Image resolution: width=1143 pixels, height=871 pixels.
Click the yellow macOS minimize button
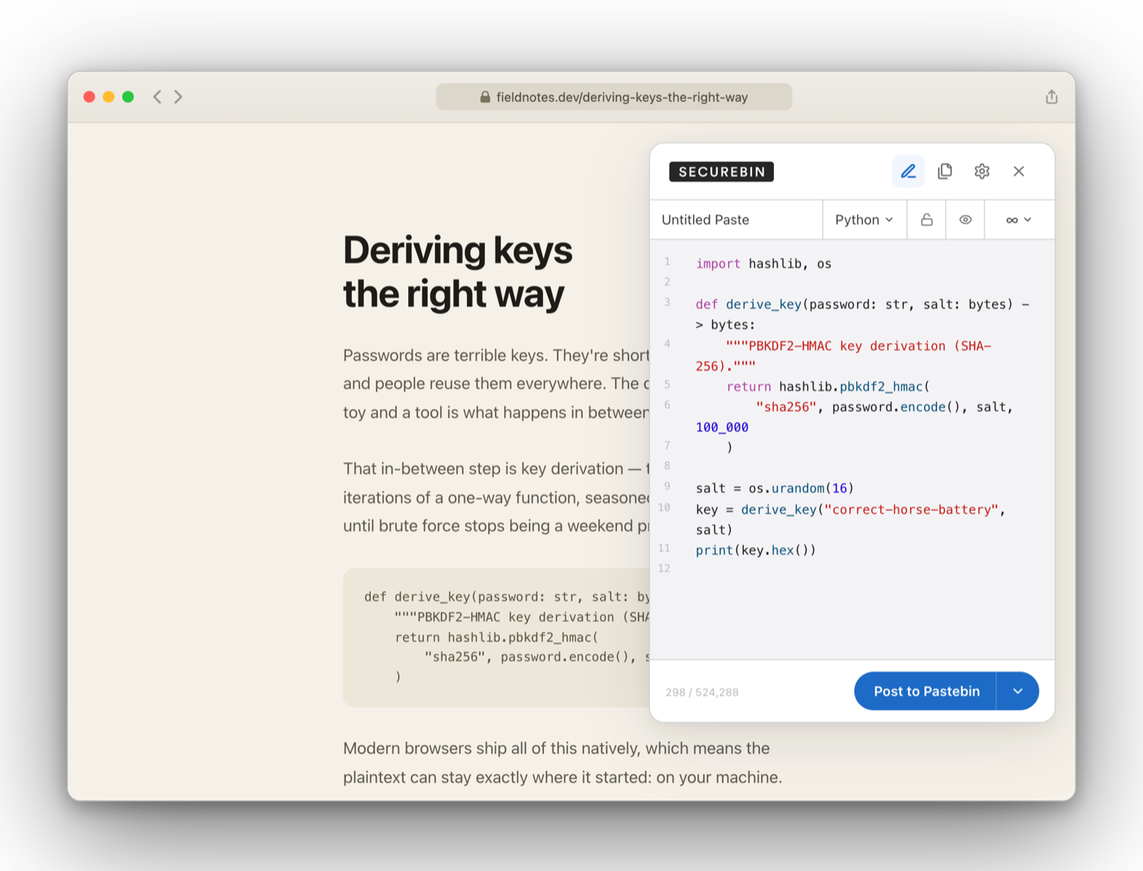[x=109, y=97]
